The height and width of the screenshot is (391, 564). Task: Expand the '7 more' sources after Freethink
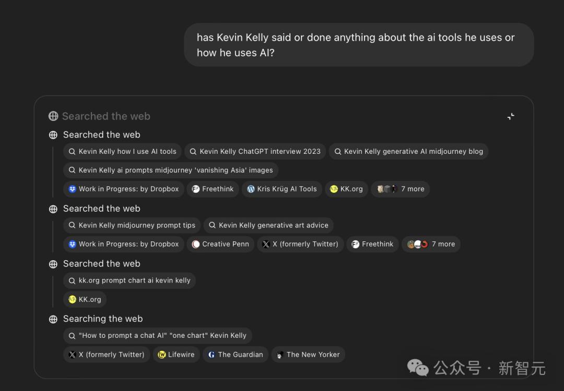[x=431, y=244]
